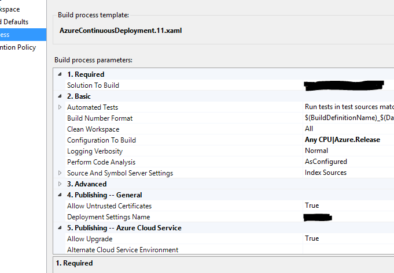Click the $(BuildDefinitionName) format value
The image size is (394, 273).
pos(349,118)
